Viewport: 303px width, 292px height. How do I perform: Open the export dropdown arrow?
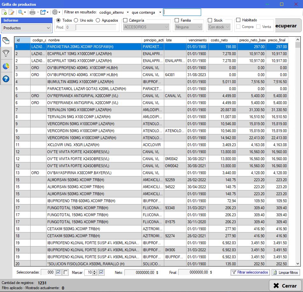click(x=47, y=12)
